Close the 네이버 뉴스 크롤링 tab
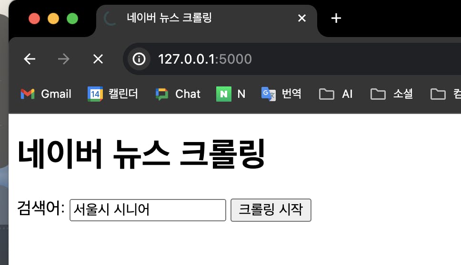Viewport: 461px width, 265px height. [302, 18]
